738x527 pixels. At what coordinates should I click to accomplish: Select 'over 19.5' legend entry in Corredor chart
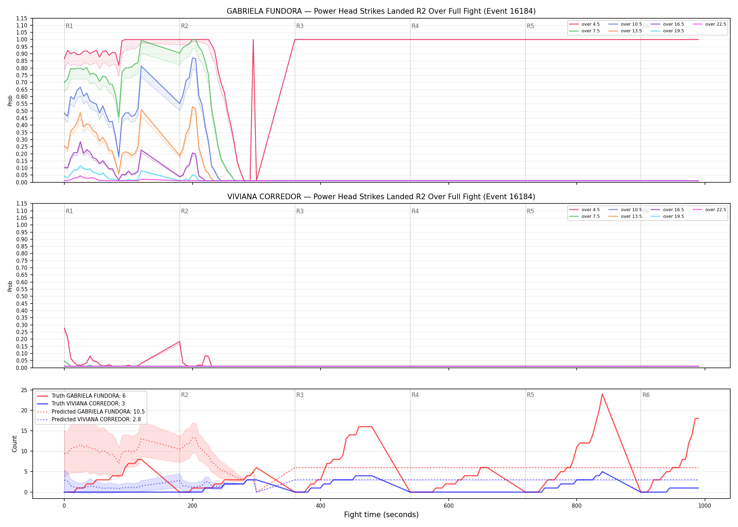[667, 216]
